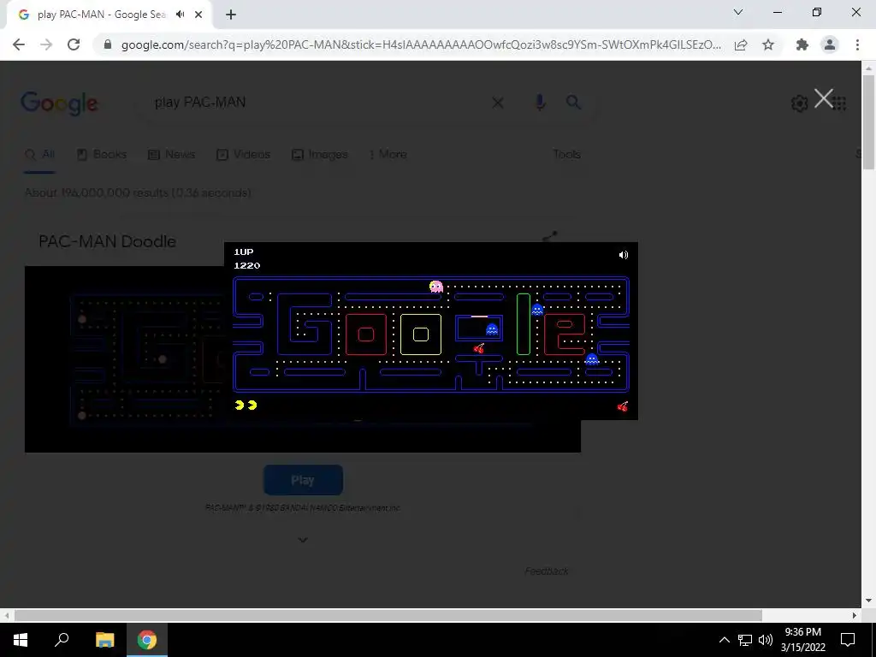The image size is (876, 657).
Task: Mute the tab via speaker icon
Action: [x=180, y=15]
